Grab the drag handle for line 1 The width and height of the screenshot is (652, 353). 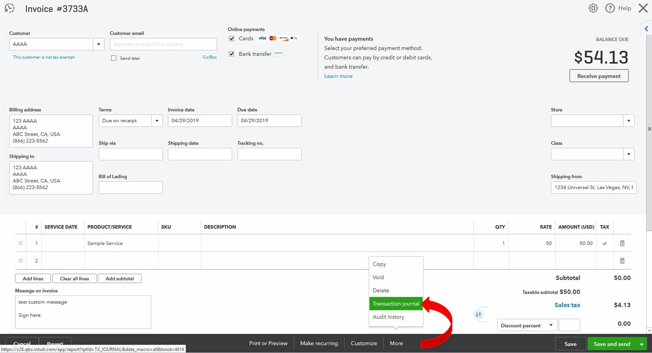coord(20,243)
